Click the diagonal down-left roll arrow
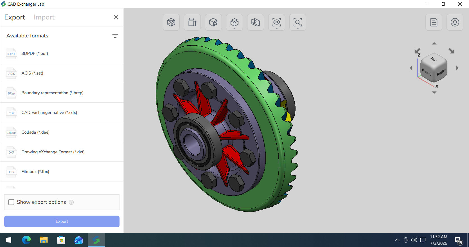 pos(417,51)
